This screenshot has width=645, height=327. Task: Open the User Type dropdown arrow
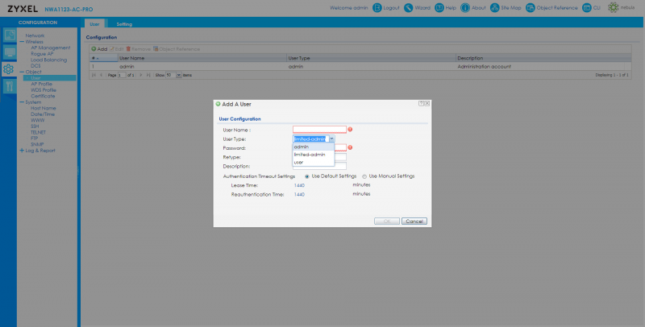pyautogui.click(x=331, y=139)
